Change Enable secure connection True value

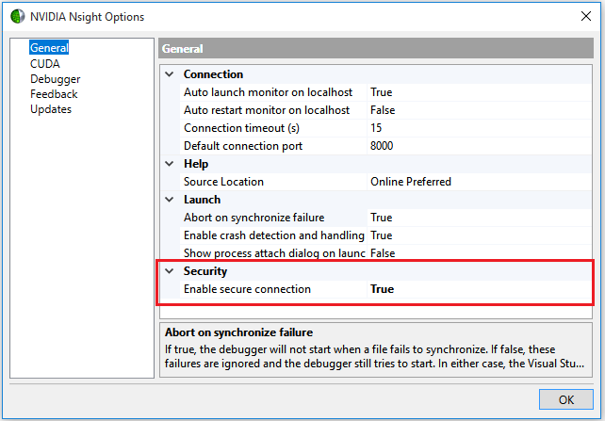click(x=480, y=289)
